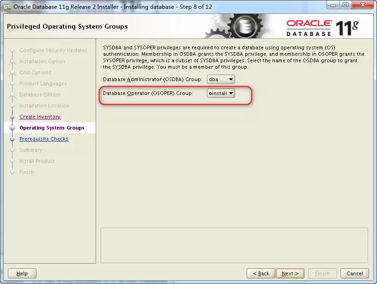Click the Database Edition step
This screenshot has width=377, height=284.
[x=40, y=95]
